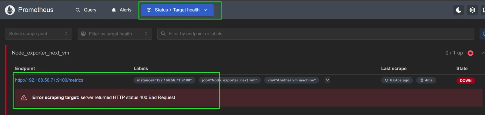
Task: Click the 4ms scrape duration badge
Action: coord(426,80)
